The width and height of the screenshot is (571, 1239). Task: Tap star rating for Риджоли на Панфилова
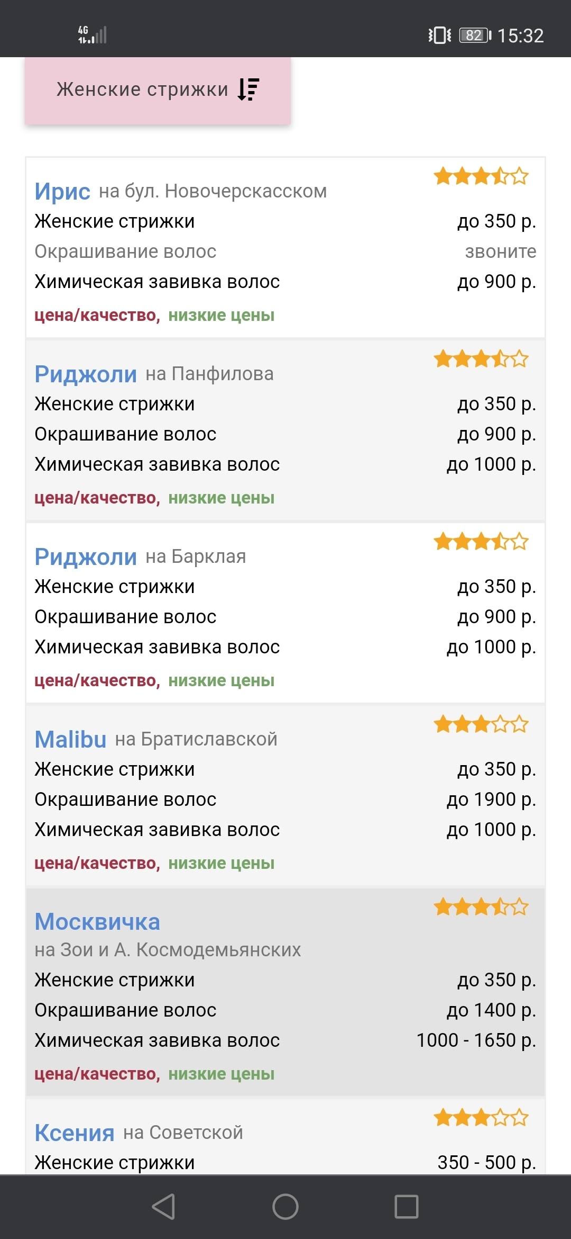coord(481,359)
